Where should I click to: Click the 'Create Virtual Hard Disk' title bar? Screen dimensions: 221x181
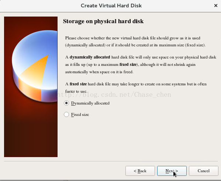pyautogui.click(x=111, y=6)
